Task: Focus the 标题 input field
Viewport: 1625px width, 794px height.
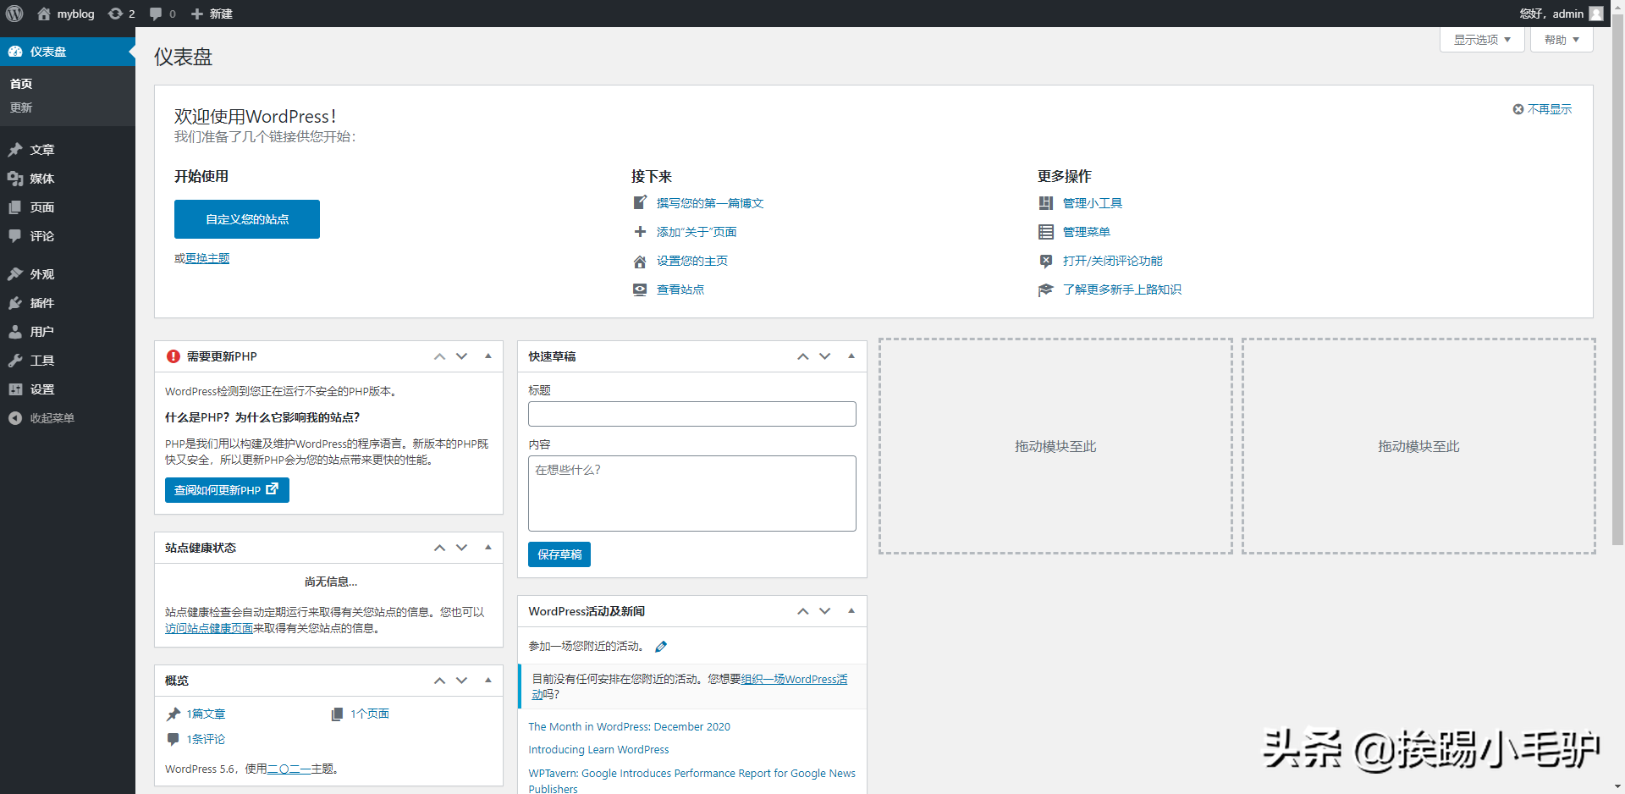Action: coord(692,414)
